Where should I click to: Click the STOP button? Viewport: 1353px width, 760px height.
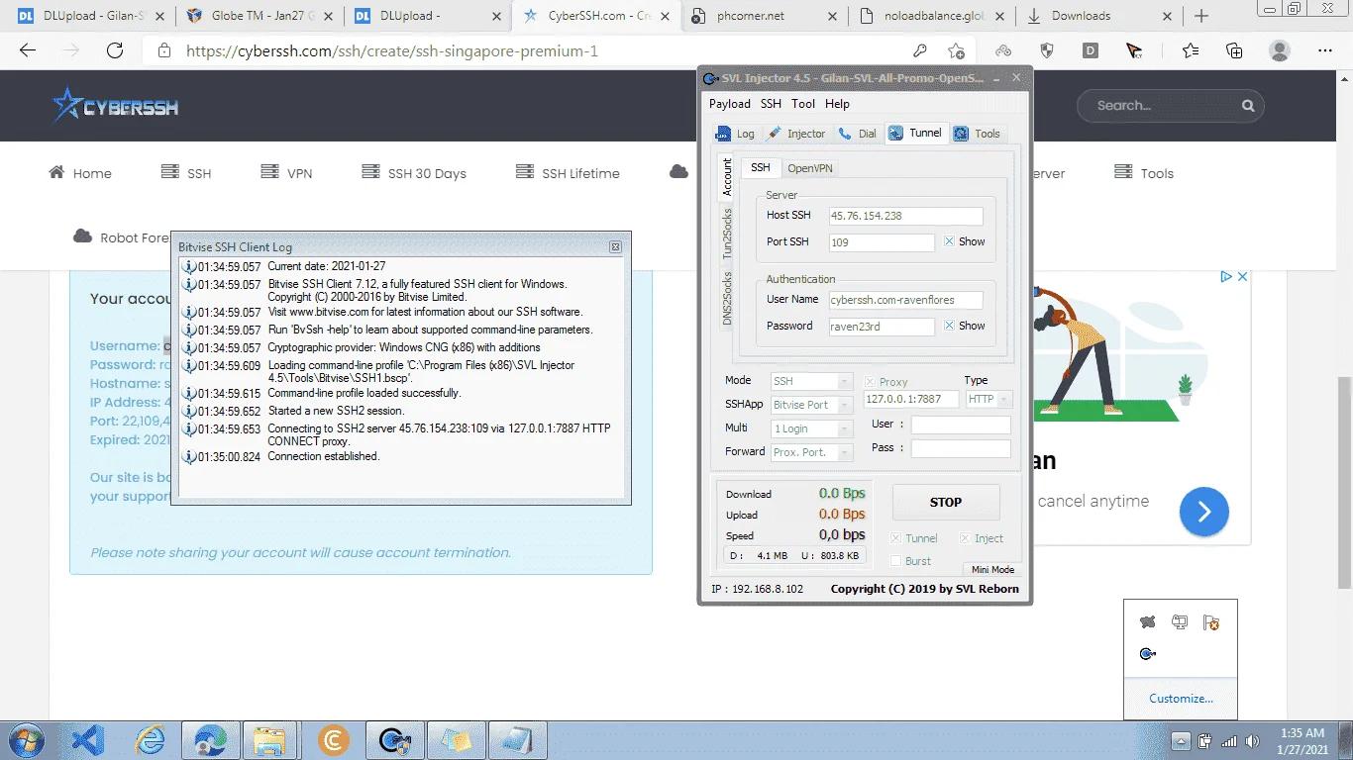tap(946, 502)
